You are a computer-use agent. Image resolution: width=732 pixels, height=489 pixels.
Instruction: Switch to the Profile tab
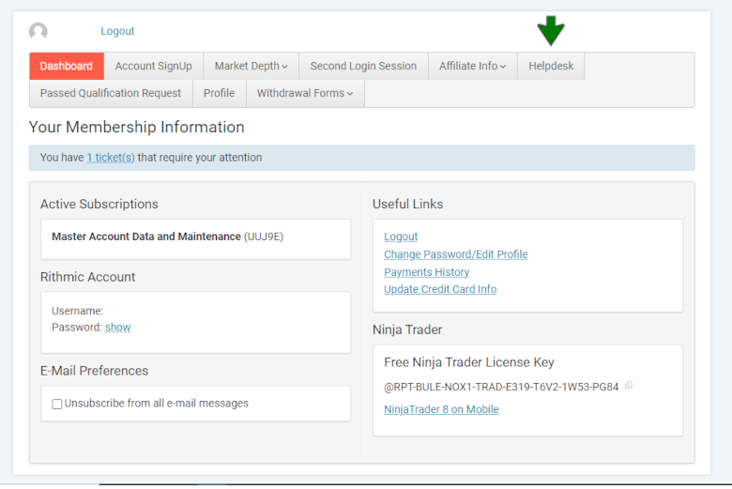click(219, 93)
